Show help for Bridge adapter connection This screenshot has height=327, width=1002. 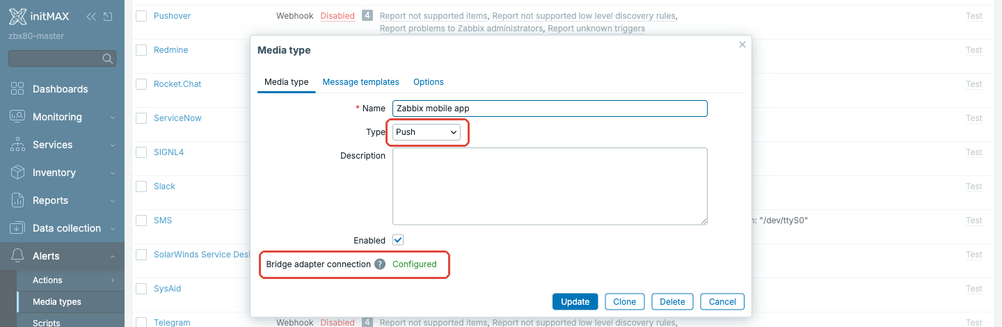tap(380, 264)
